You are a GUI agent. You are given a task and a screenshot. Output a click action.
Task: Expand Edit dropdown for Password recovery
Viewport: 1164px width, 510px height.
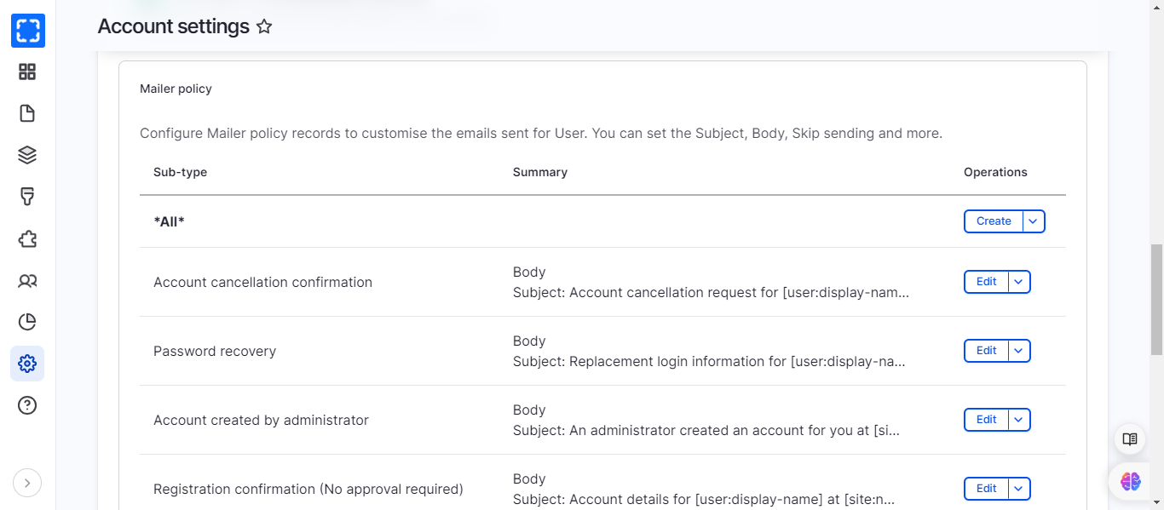click(1019, 351)
